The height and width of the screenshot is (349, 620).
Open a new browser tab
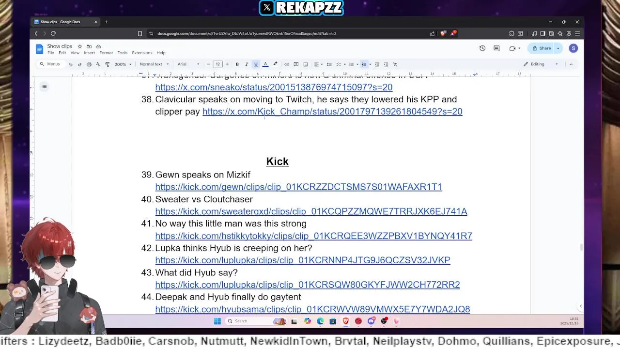tap(107, 22)
